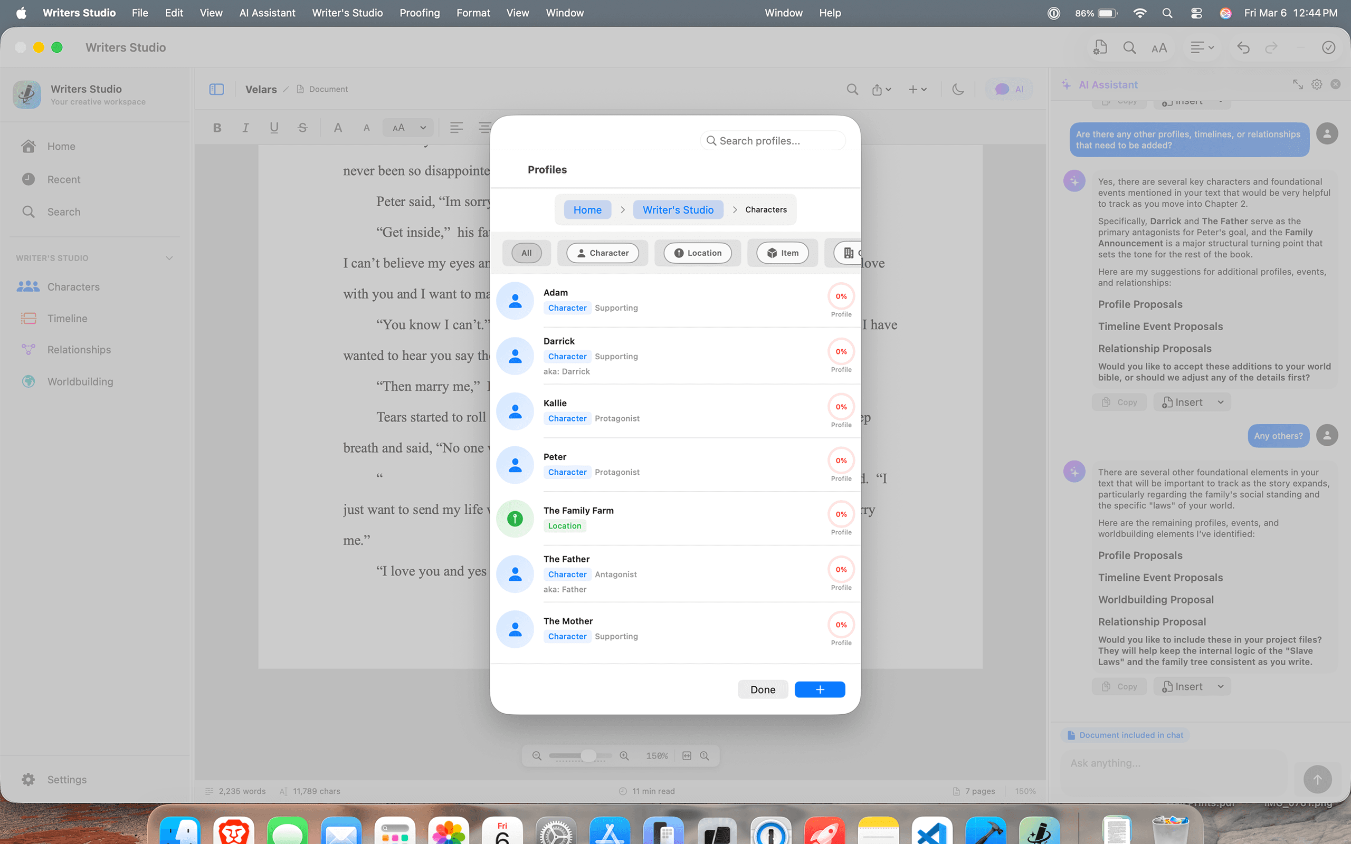Open Worldbuilding from the sidebar
The height and width of the screenshot is (844, 1351).
coord(80,381)
